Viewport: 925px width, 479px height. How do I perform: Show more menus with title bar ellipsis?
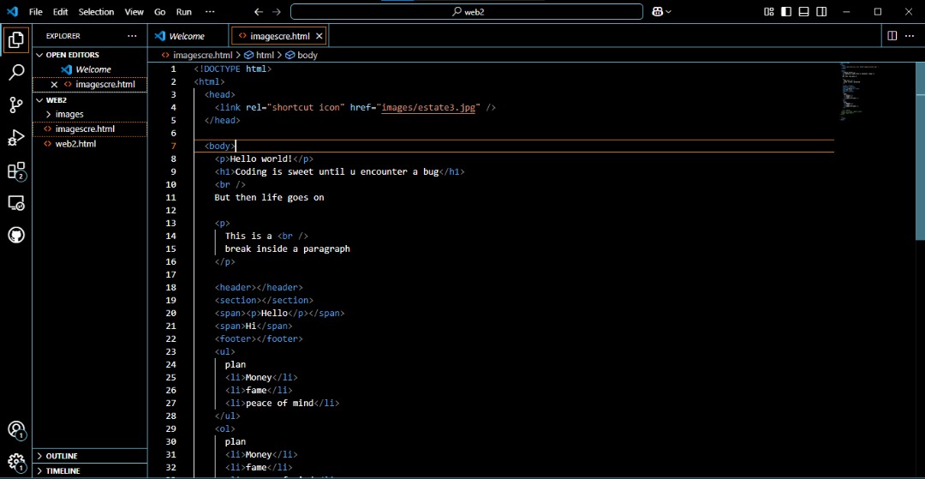(210, 12)
